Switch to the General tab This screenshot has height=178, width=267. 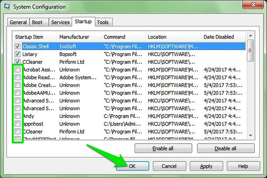pyautogui.click(x=18, y=22)
